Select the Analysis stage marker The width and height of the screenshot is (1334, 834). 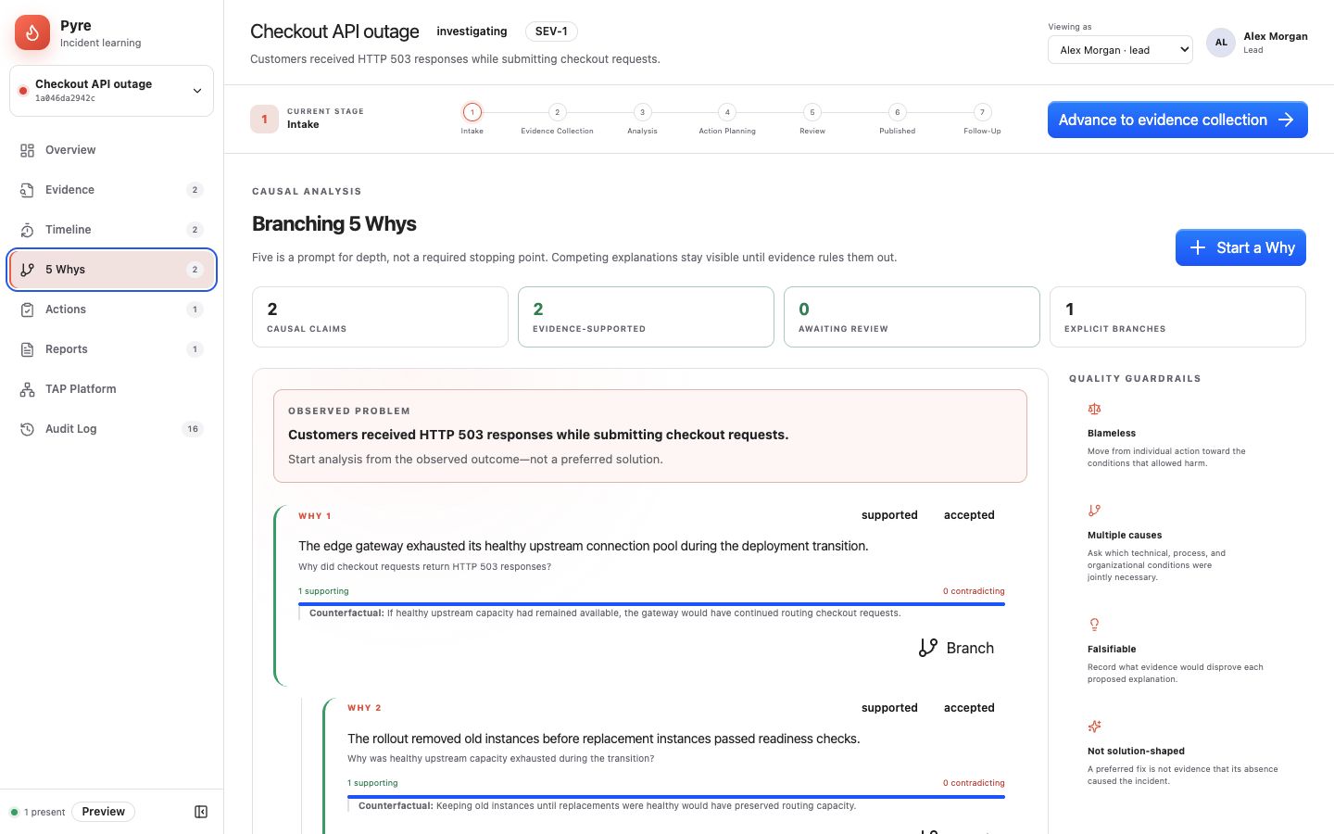[642, 112]
